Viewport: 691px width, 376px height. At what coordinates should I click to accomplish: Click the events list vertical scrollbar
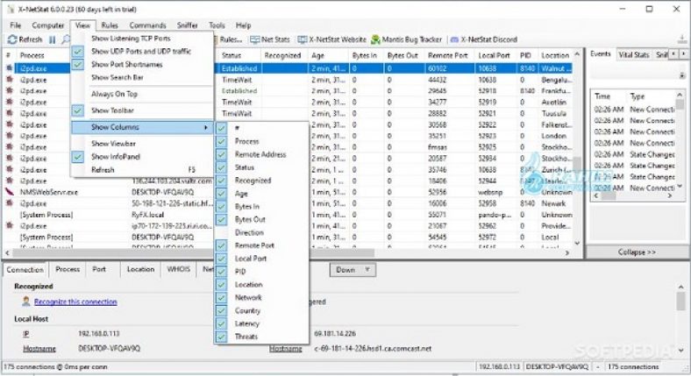pyautogui.click(x=680, y=141)
